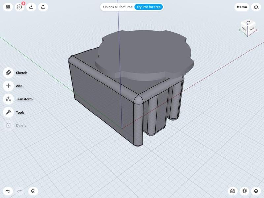The height and width of the screenshot is (198, 264).
Task: Open the Transform menu label
Action: (x=24, y=99)
